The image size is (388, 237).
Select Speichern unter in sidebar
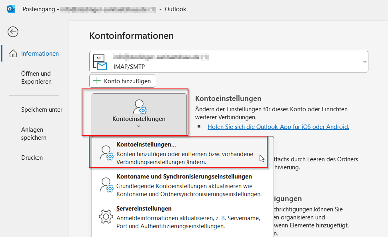pos(42,110)
